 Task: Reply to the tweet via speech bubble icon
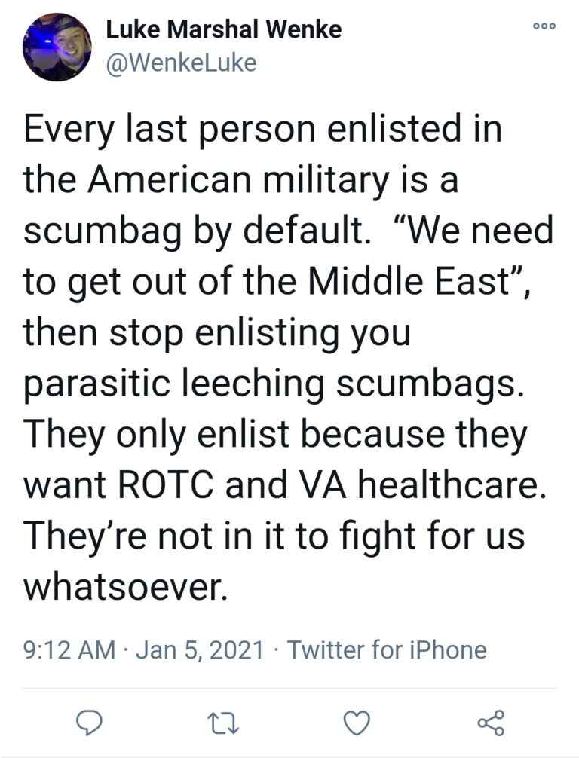point(90,723)
